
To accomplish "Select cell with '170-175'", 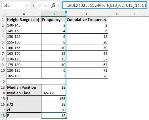I will click(x=24, y=59).
